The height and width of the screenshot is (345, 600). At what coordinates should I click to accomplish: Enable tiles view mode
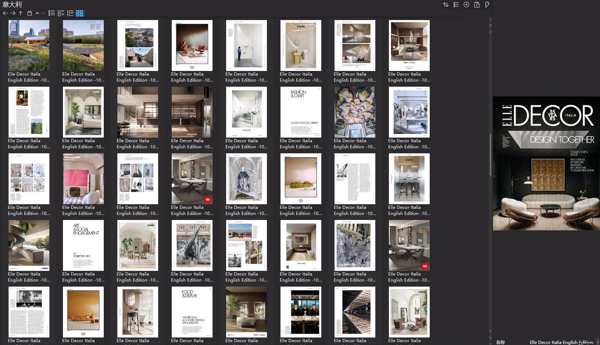[x=60, y=13]
